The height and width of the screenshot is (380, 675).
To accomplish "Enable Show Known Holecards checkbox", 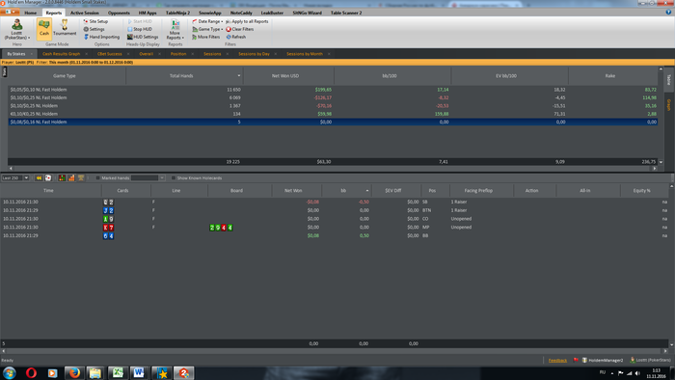I will click(174, 177).
